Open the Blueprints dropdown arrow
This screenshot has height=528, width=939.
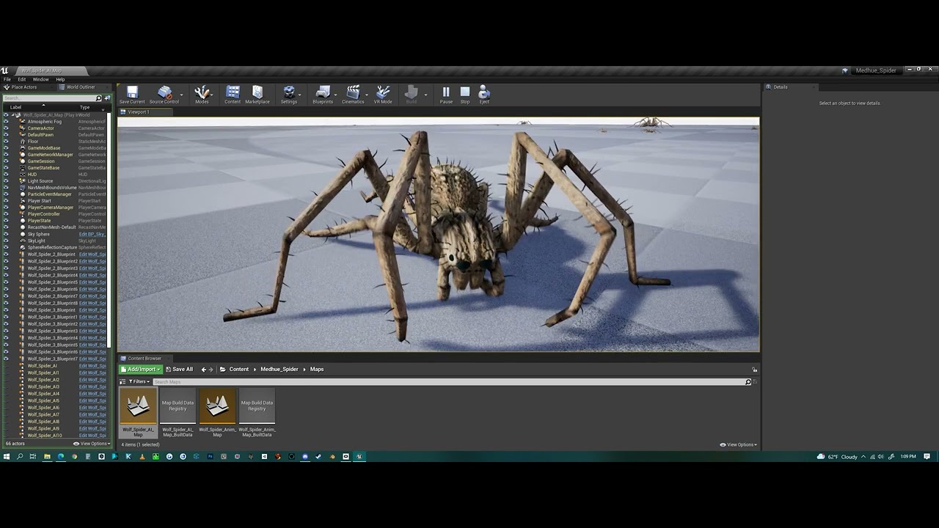click(336, 95)
